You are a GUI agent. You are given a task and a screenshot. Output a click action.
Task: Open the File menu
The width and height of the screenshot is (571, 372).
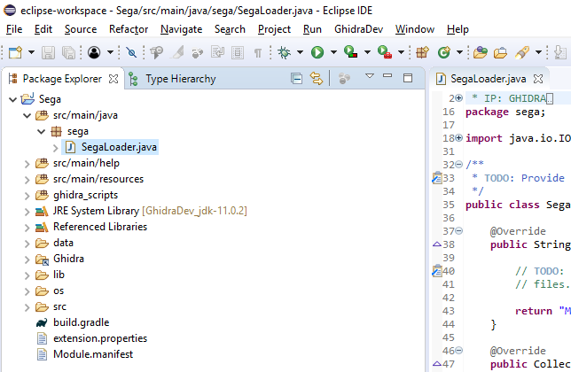click(14, 29)
